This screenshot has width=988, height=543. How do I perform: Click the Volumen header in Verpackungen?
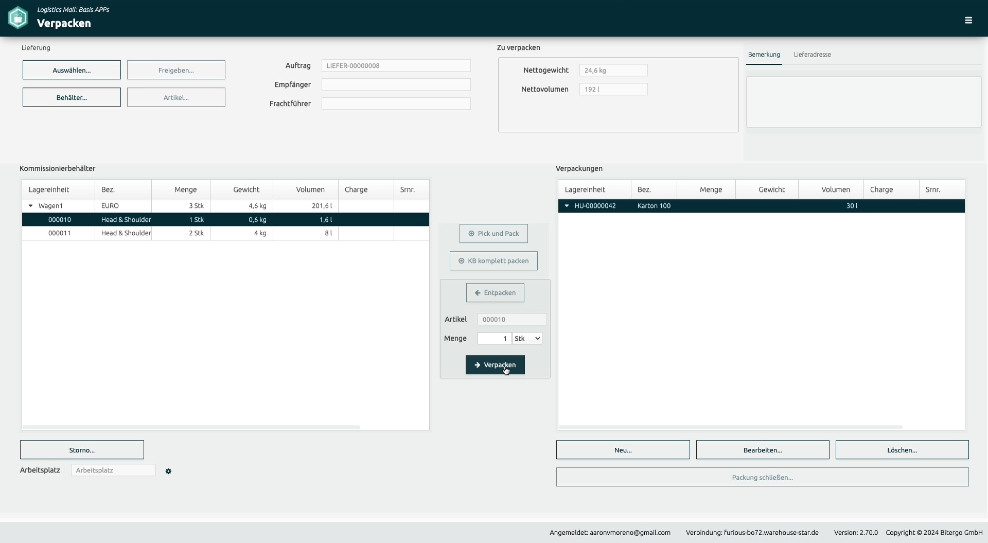831,189
